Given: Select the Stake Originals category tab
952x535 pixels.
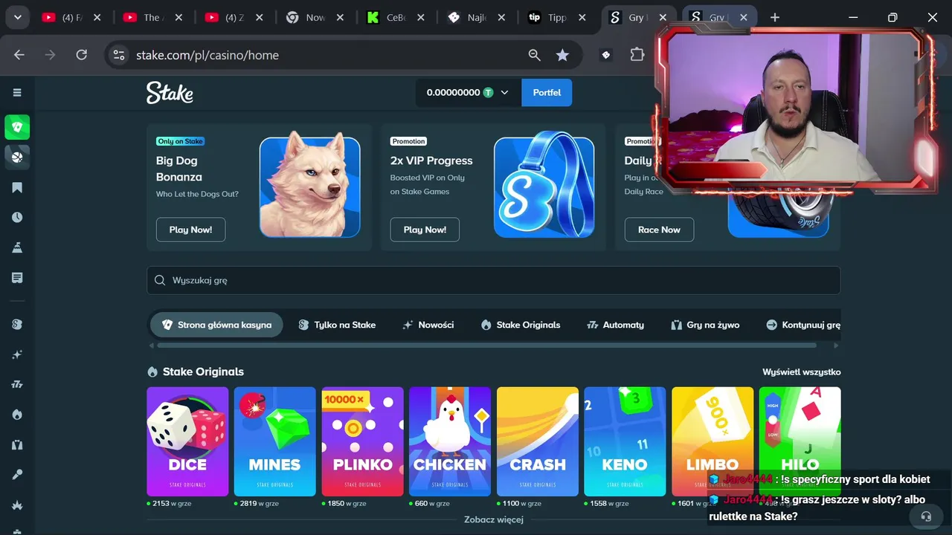Looking at the screenshot, I should 521,325.
